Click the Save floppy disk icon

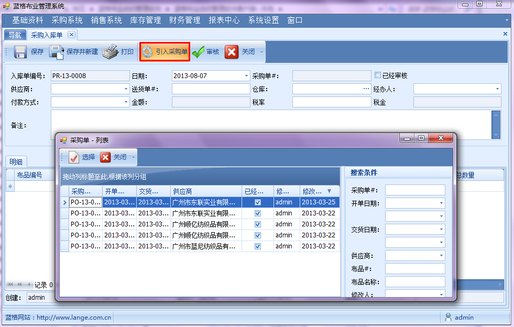point(20,52)
